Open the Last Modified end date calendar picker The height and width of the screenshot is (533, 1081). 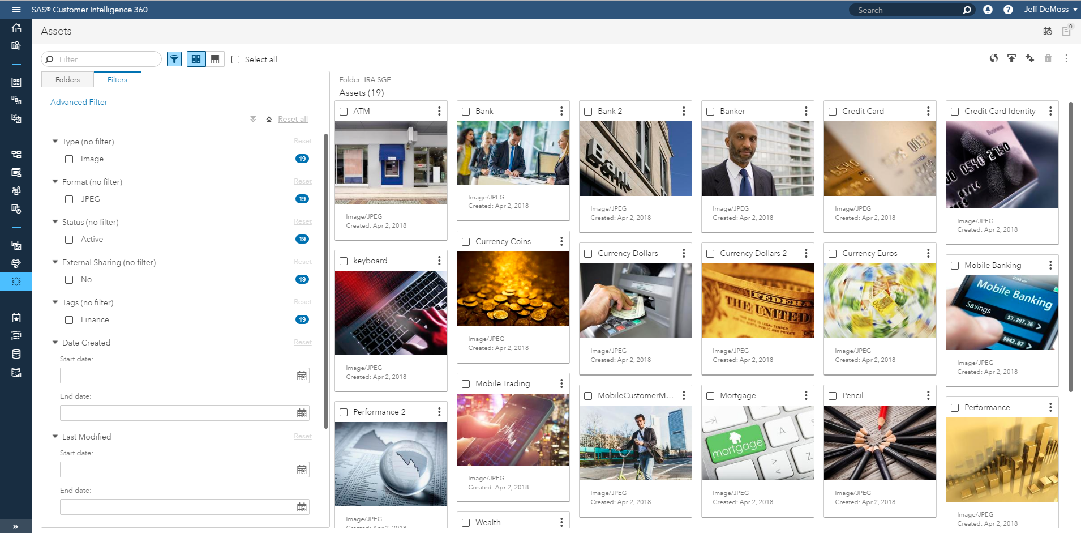pos(302,507)
